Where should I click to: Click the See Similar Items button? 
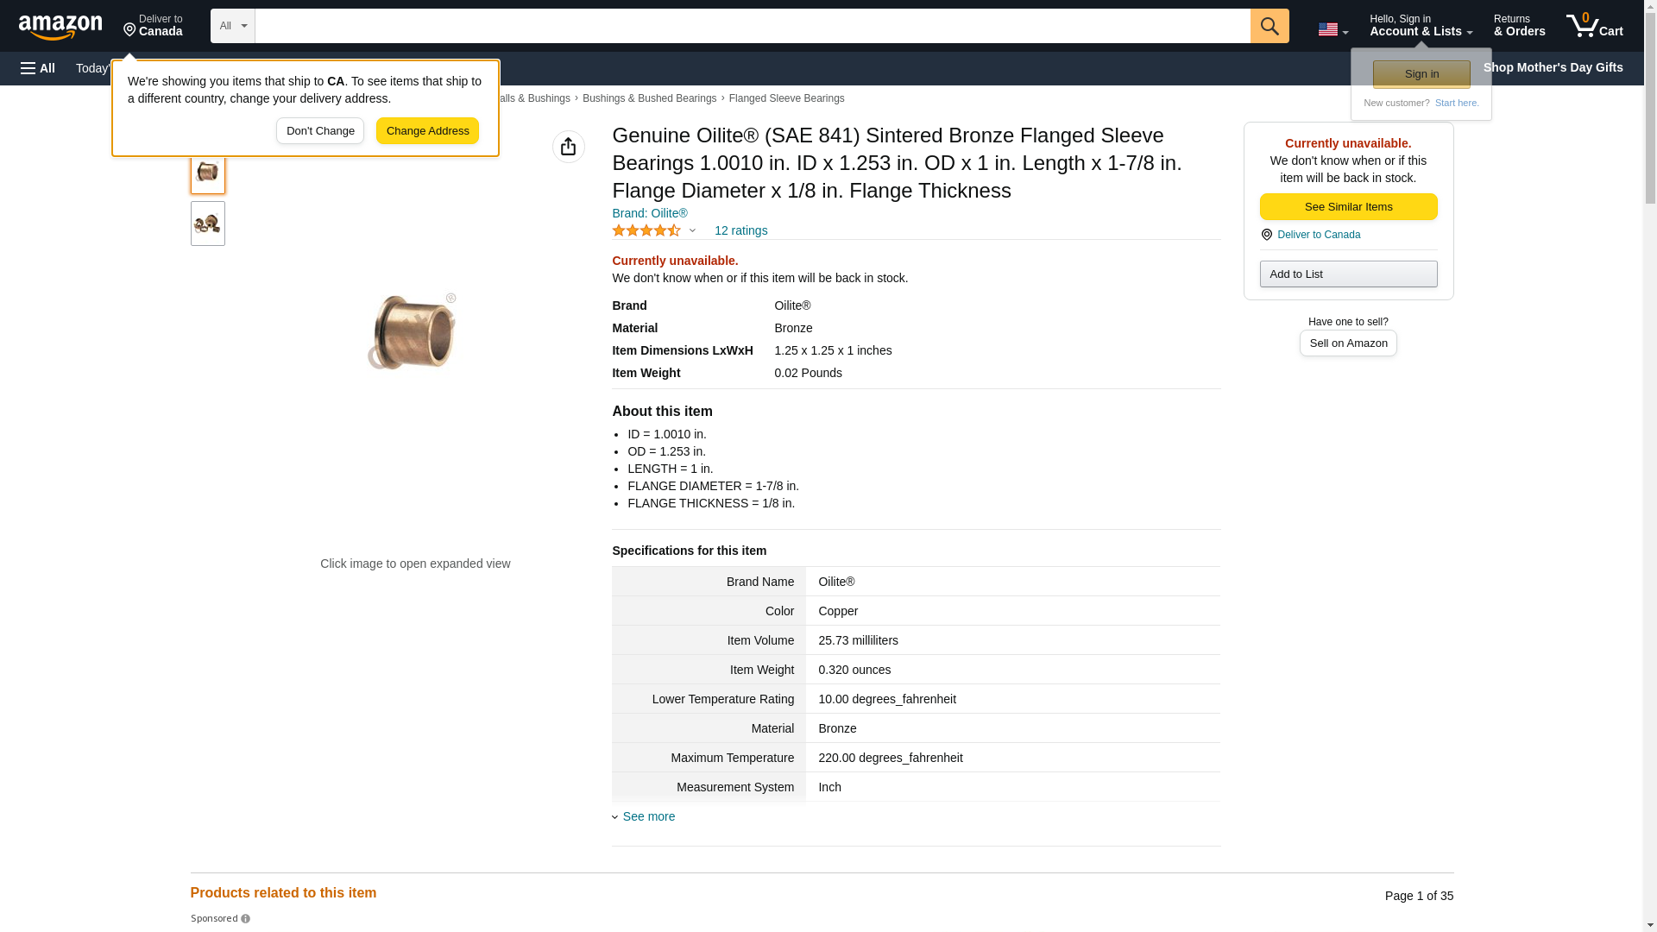(x=1348, y=206)
